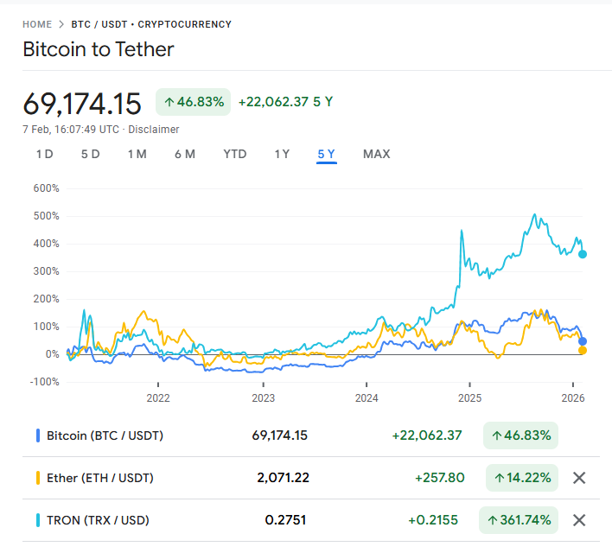Image resolution: width=612 pixels, height=553 pixels.
Task: Select the MAX time range tab
Action: (x=376, y=154)
